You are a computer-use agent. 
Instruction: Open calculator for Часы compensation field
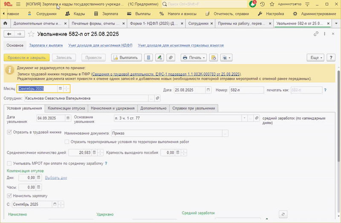click(38, 187)
